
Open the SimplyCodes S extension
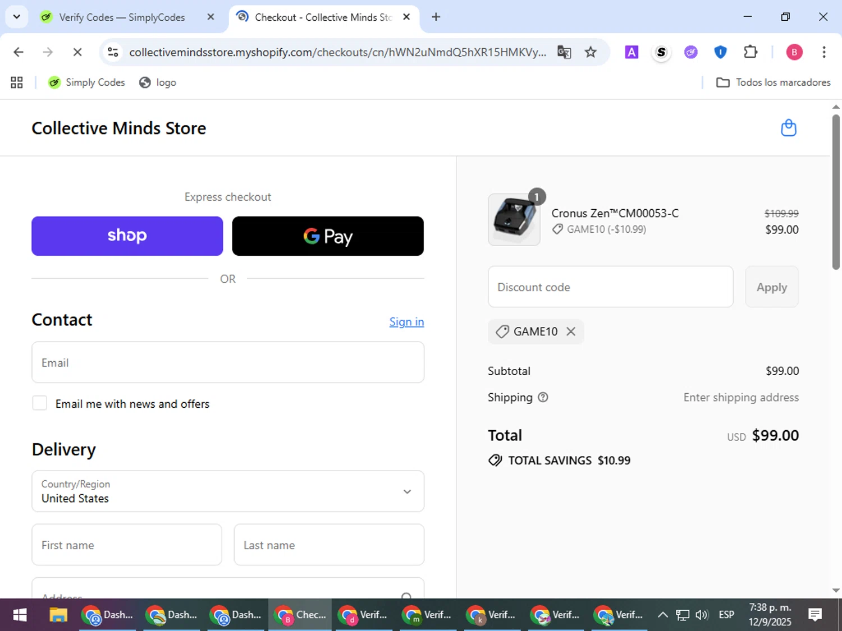661,52
